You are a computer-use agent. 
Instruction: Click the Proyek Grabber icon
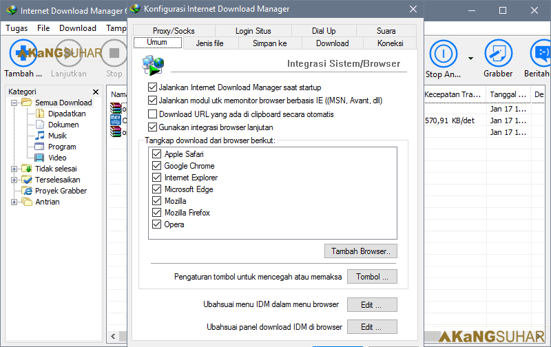[27, 191]
